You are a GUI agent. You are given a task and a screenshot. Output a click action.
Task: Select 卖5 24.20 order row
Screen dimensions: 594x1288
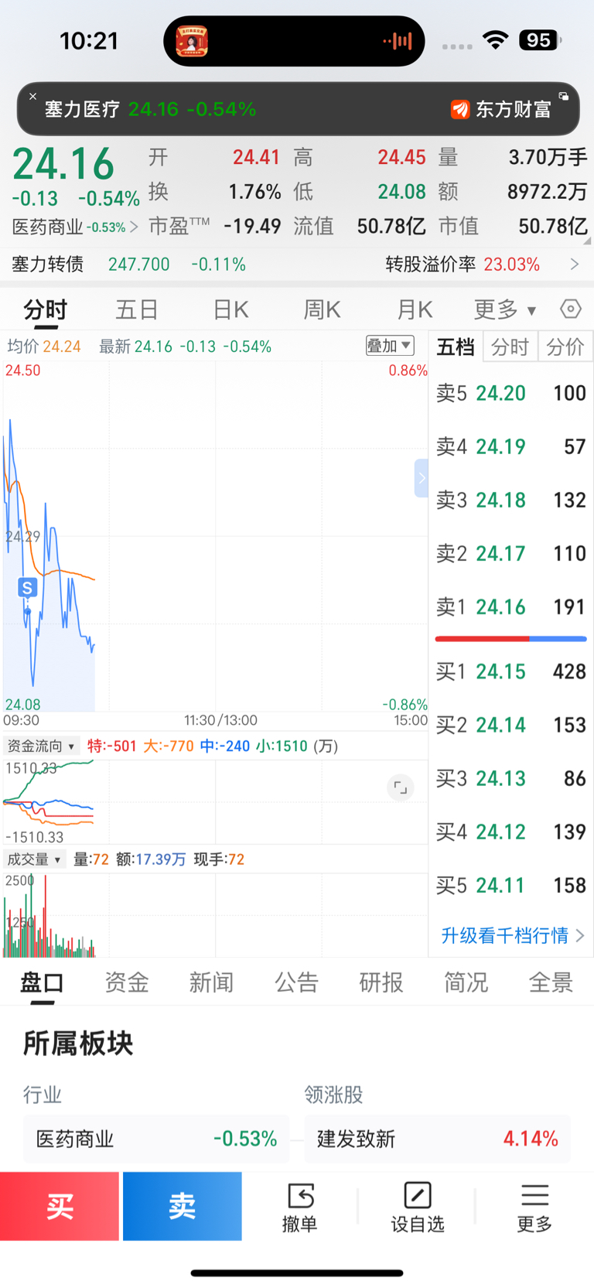coord(511,393)
